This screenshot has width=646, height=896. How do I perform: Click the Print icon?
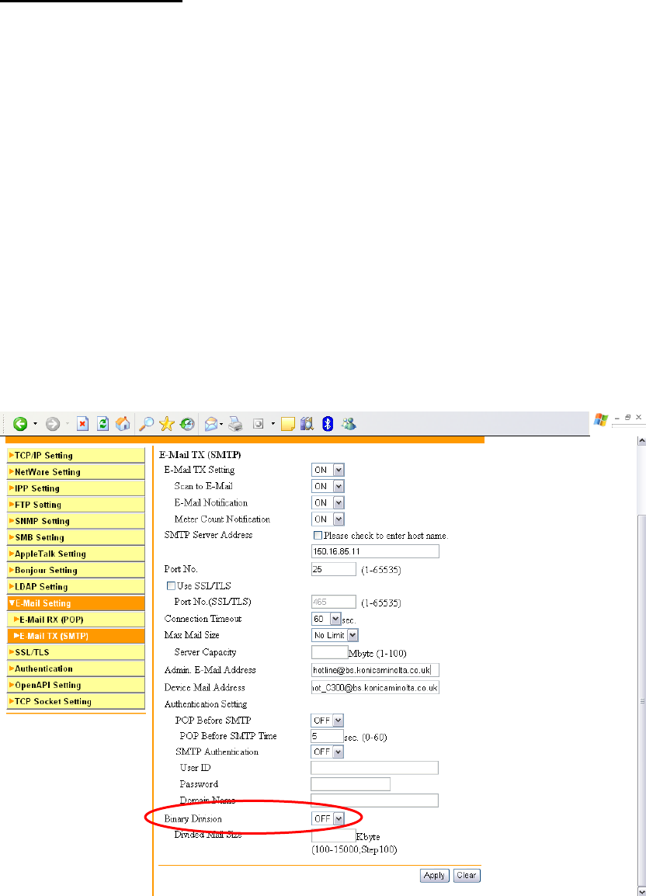point(235,423)
